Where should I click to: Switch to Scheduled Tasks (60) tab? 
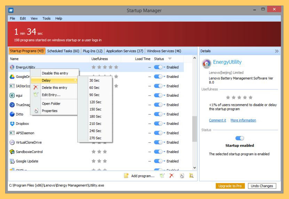pos(63,51)
